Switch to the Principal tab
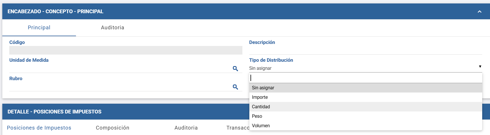490x135 pixels. 39,28
